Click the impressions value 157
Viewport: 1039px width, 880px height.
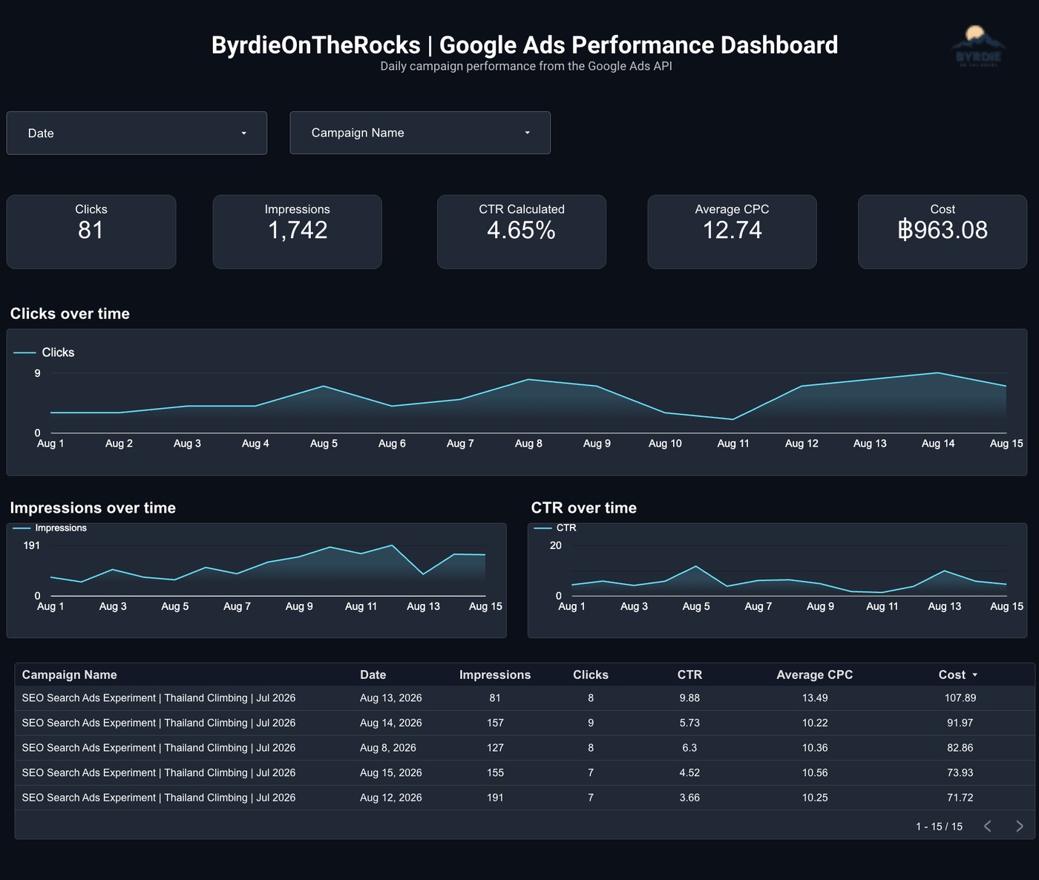(495, 723)
